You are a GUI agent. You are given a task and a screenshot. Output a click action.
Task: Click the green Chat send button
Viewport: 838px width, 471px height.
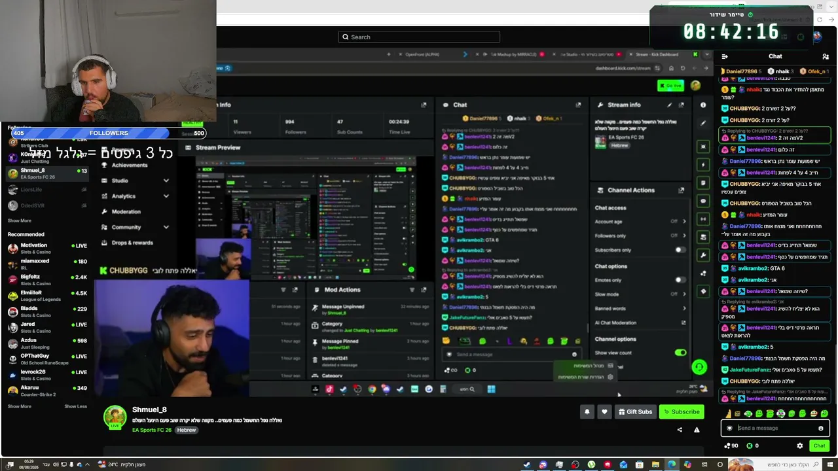pos(819,445)
